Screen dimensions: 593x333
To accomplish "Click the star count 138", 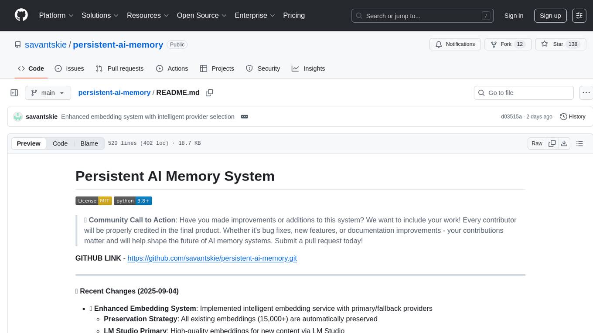I will click(573, 44).
